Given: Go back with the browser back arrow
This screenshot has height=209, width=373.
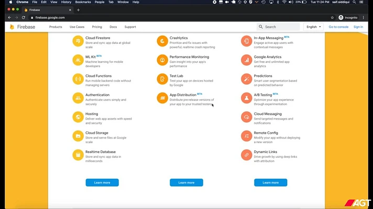Looking at the screenshot, I should [x=9, y=18].
